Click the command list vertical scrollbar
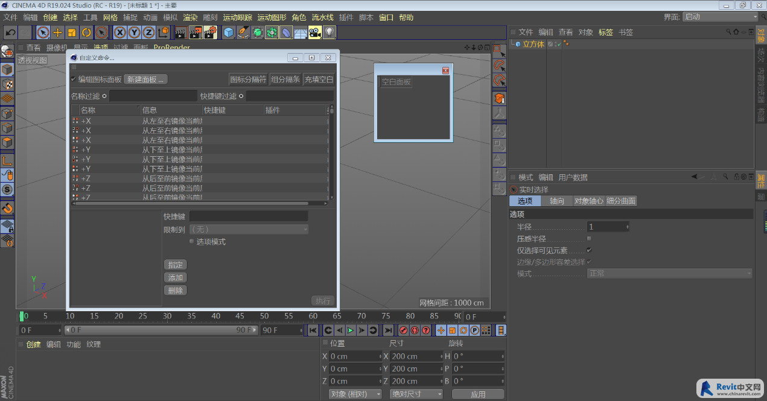 (331, 153)
